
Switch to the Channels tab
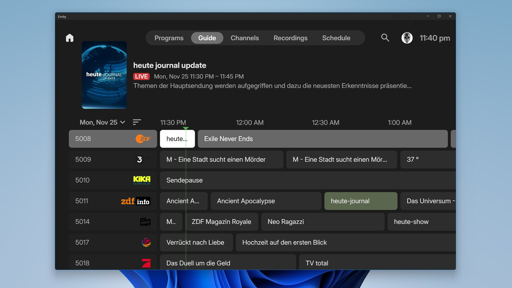point(245,38)
